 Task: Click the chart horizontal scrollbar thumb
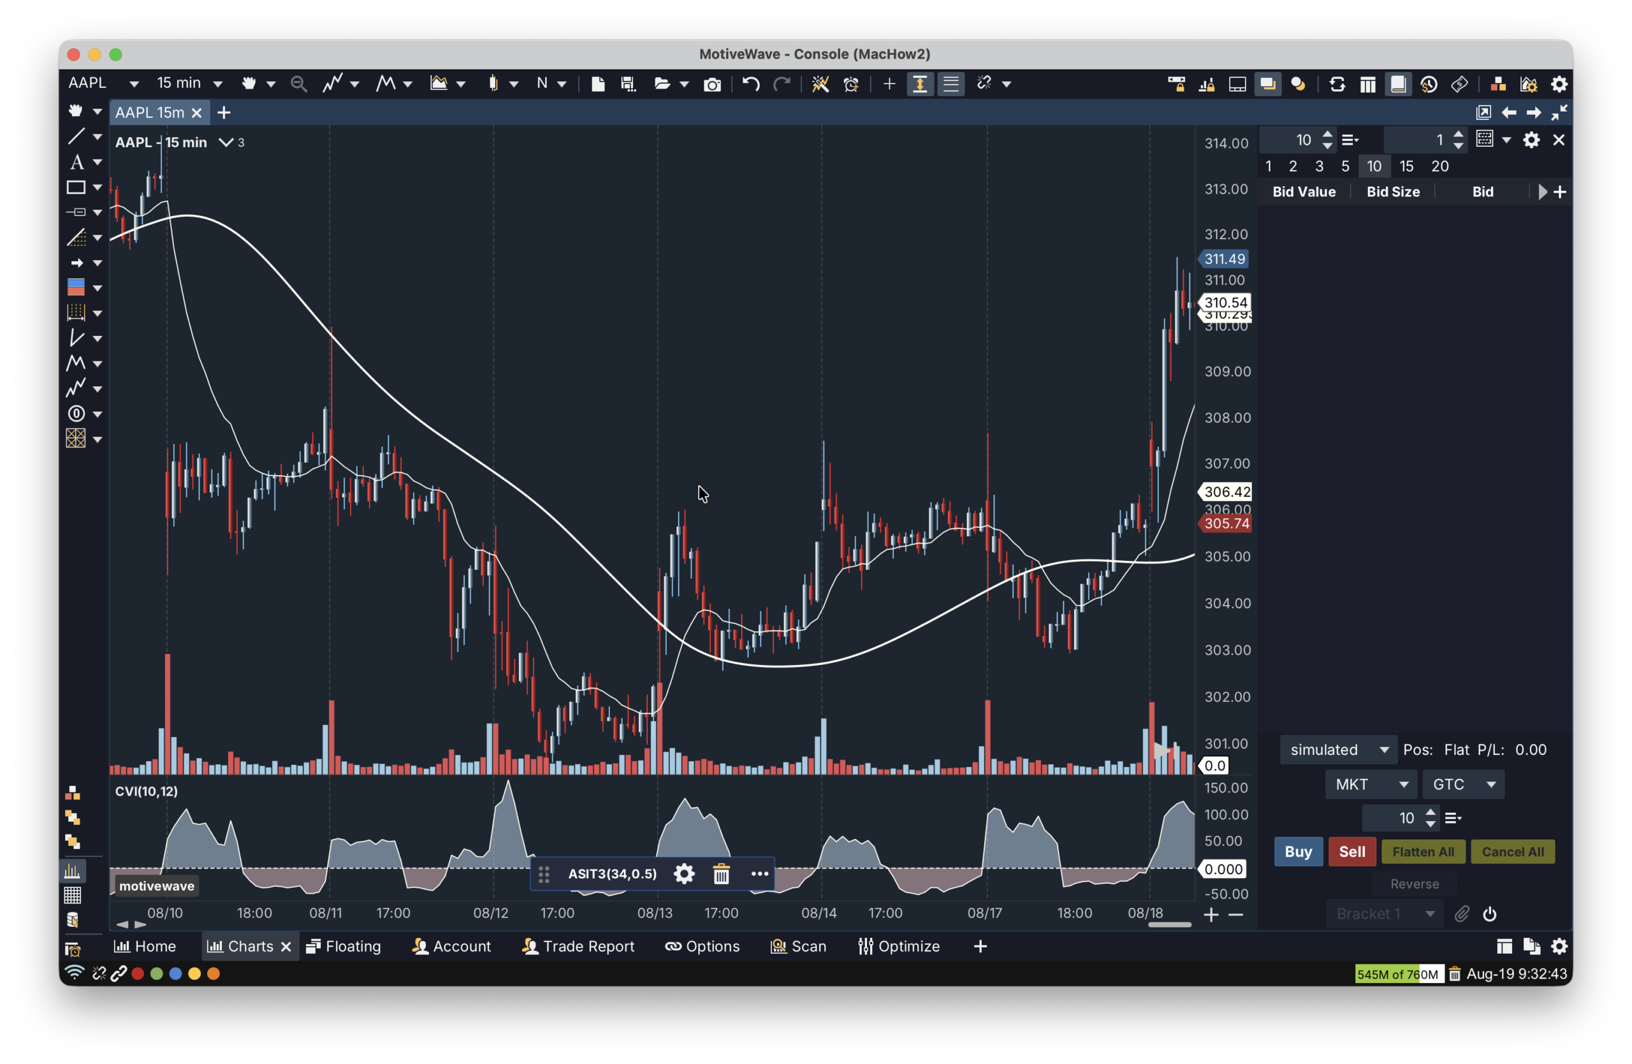coord(1170,925)
